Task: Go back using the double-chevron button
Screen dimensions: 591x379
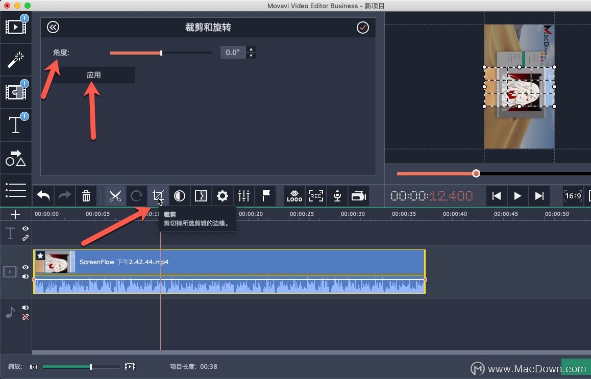Action: (x=53, y=27)
